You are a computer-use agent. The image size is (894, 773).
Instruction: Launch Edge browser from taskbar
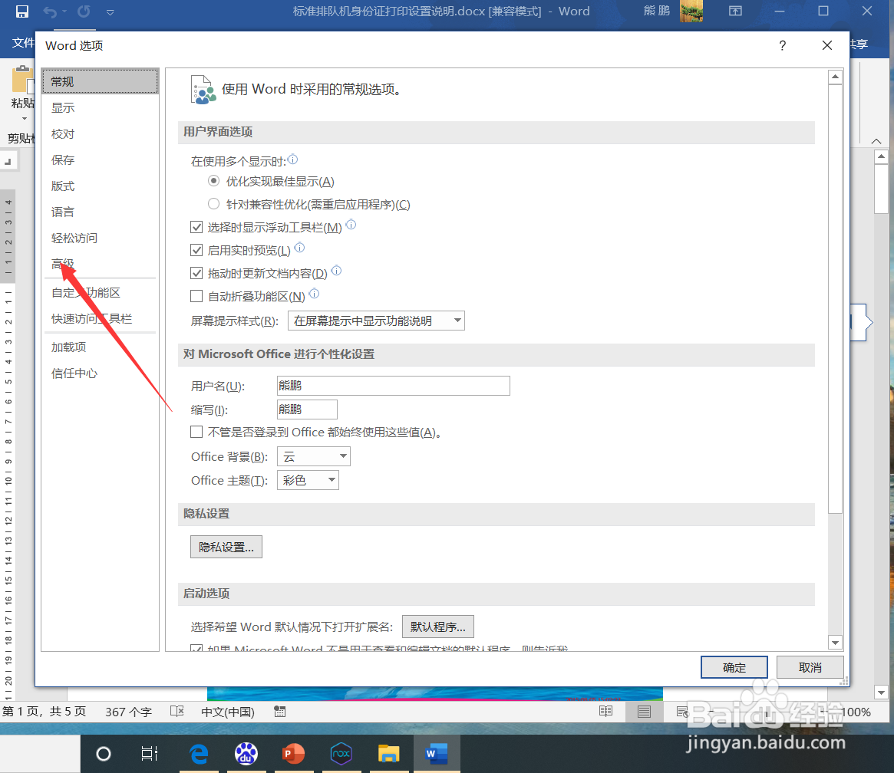[x=199, y=754]
